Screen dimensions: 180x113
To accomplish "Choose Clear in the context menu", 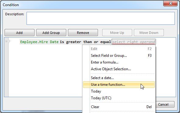I will pyautogui.click(x=119, y=107).
